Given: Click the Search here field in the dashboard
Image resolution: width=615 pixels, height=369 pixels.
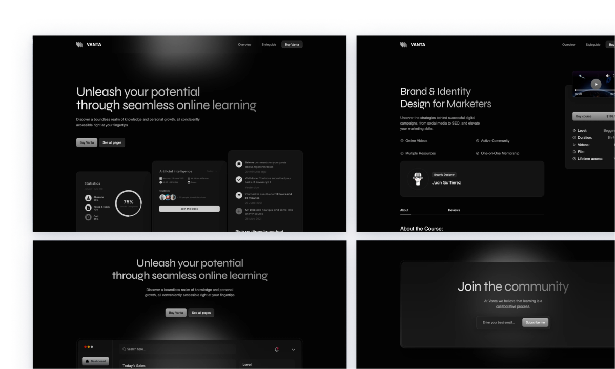Looking at the screenshot, I should pyautogui.click(x=177, y=349).
